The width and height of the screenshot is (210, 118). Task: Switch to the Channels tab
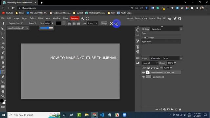point(155,58)
